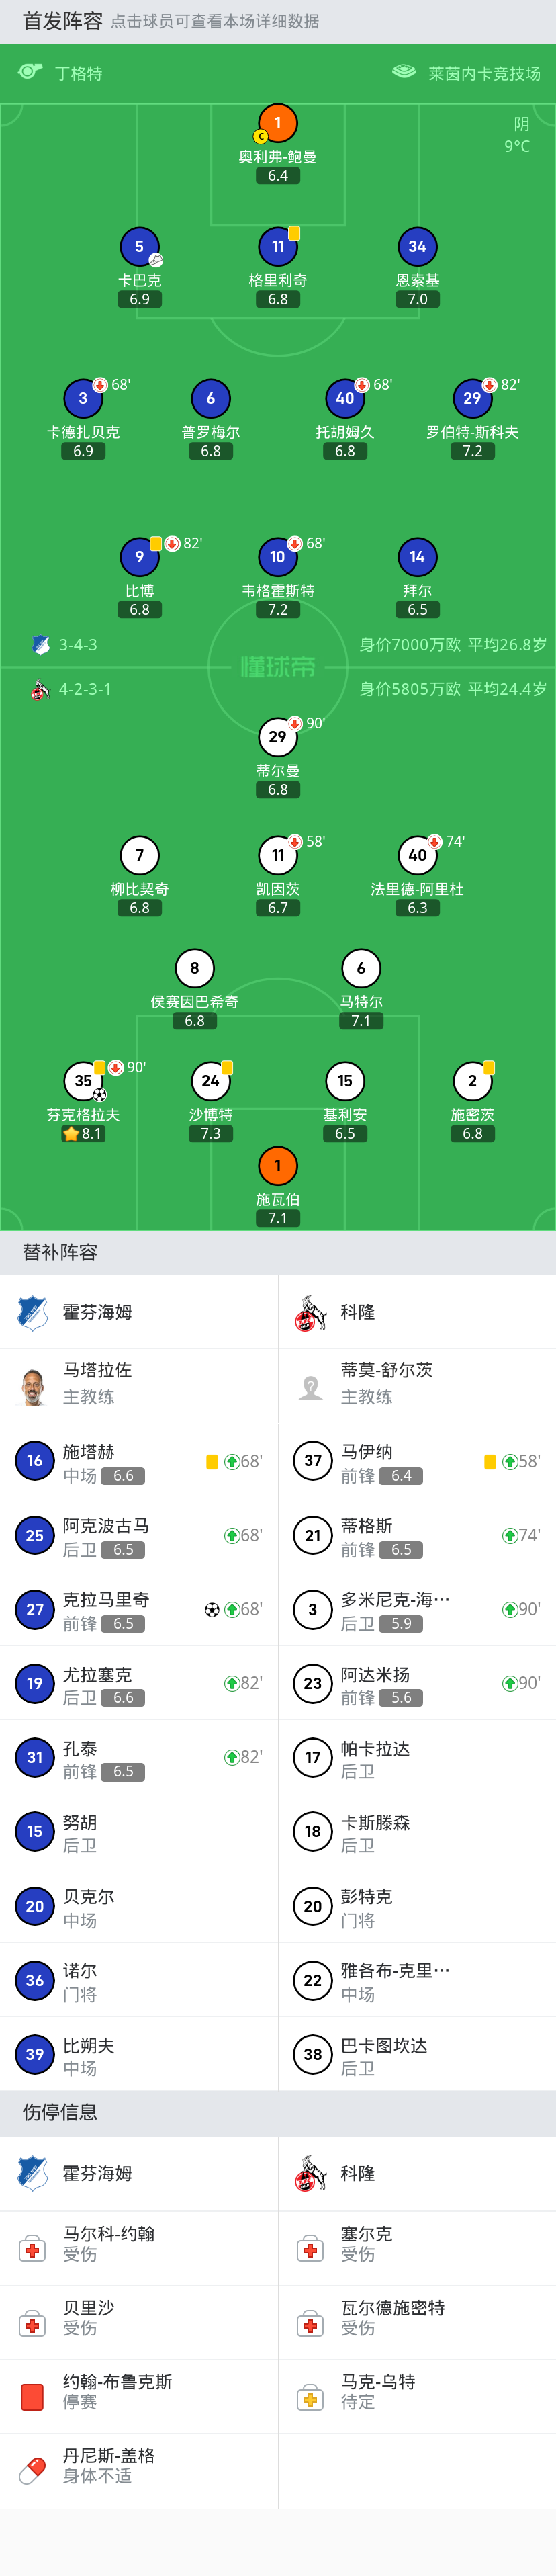Viewport: 556px width, 2576px height.
Task: Tap 芬克格拉夫's 8.1 star rating badge
Action: pyautogui.click(x=83, y=1133)
